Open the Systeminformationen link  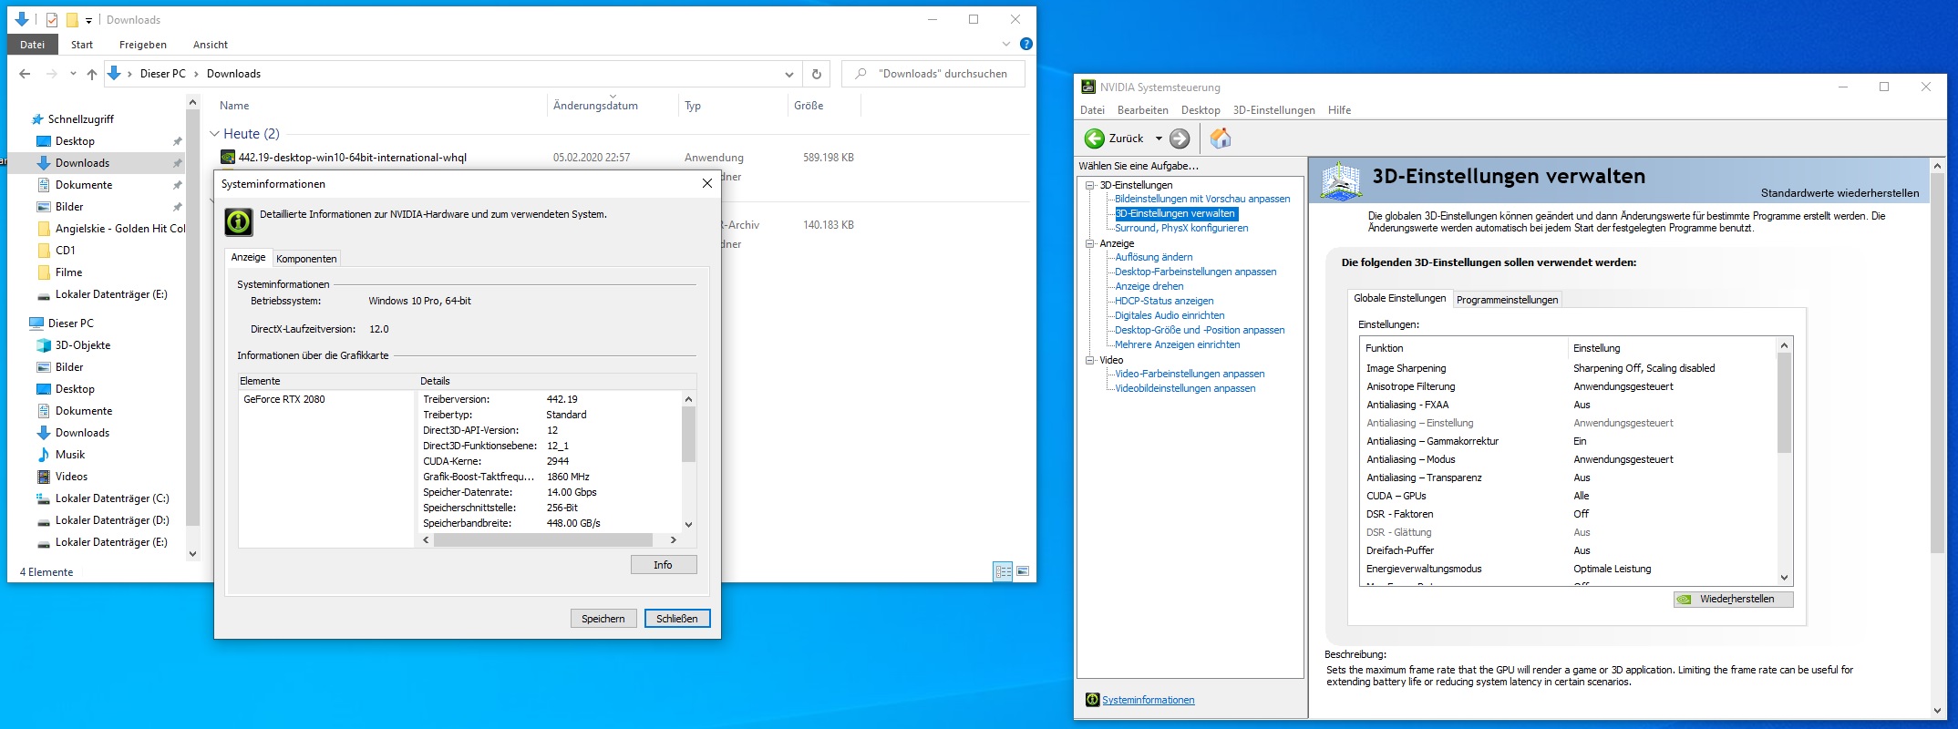[1148, 700]
